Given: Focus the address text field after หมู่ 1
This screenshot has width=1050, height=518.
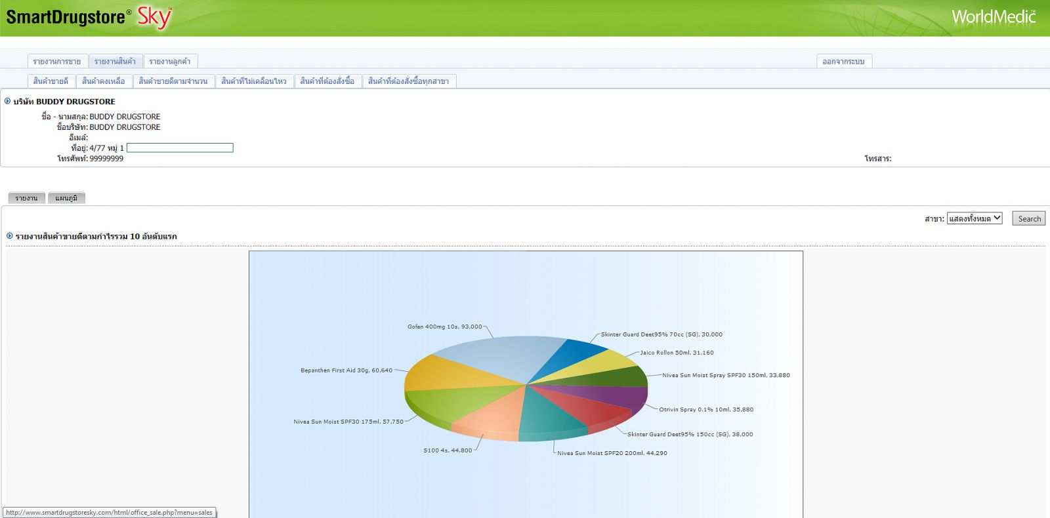Looking at the screenshot, I should click(180, 148).
